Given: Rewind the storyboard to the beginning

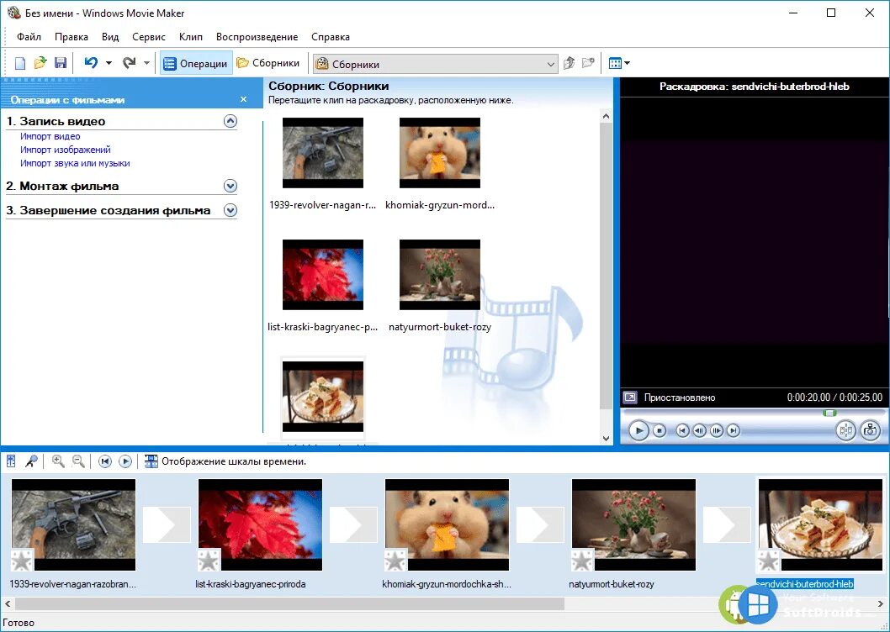Looking at the screenshot, I should click(x=105, y=461).
